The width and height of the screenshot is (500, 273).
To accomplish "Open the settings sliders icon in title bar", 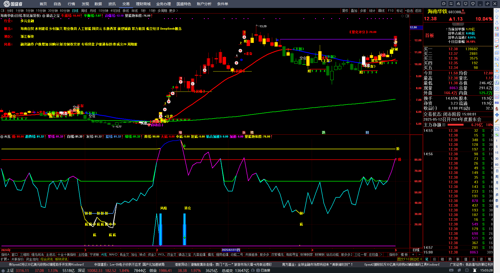I will [451, 4].
